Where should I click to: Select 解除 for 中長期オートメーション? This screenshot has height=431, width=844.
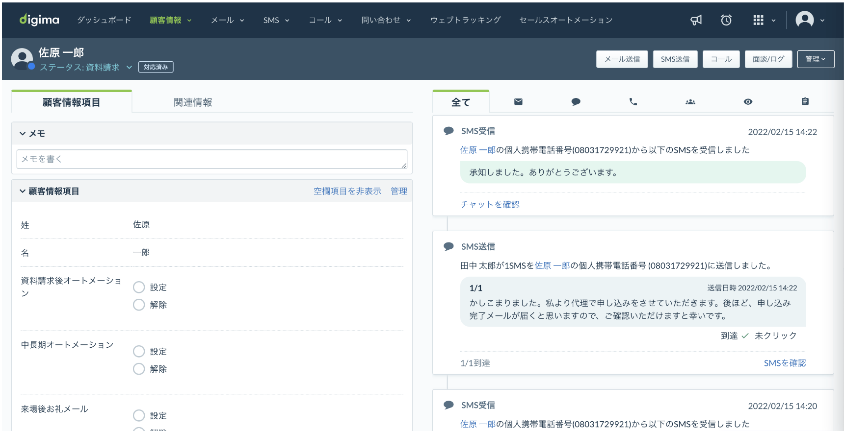pyautogui.click(x=139, y=369)
